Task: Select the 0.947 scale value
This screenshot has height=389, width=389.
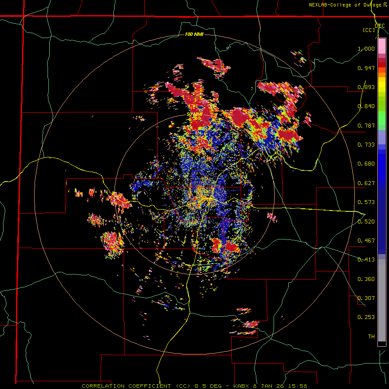Action: pos(366,68)
